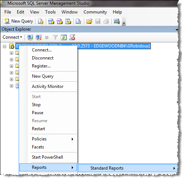Select the EDGEWOODNB4 server tree node
182x178 pixels.
(x=83, y=46)
